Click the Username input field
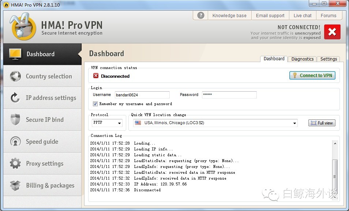 pyautogui.click(x=142, y=95)
